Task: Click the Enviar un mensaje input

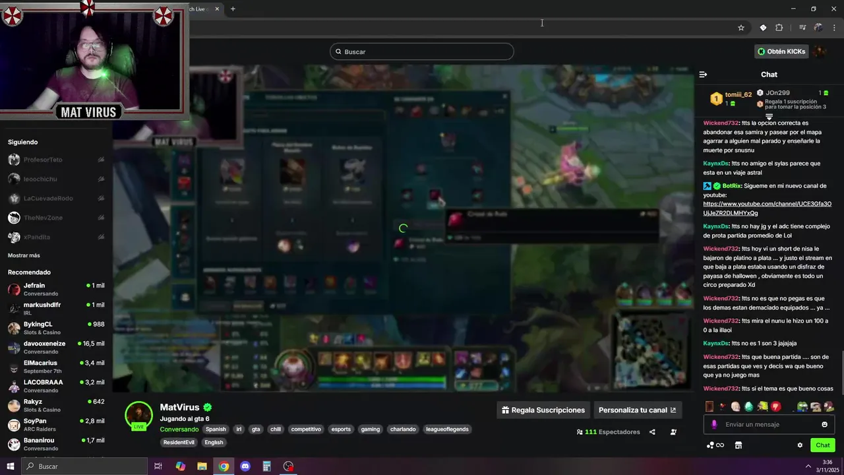Action: tap(768, 424)
